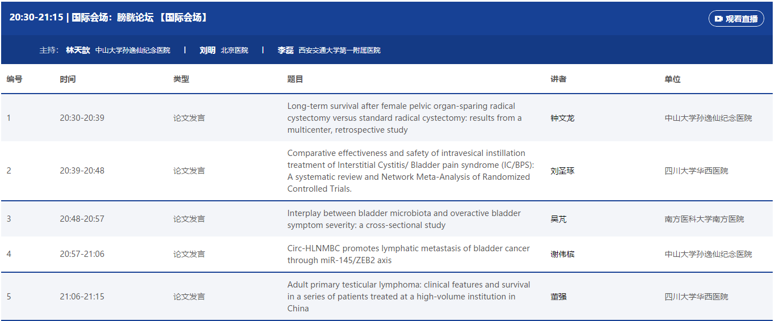
Task: Click the 观看直播 watch live button
Action: point(736,19)
